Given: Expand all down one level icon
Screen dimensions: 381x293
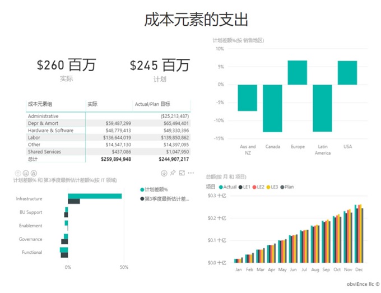Looking at the screenshot, I should point(34,173).
